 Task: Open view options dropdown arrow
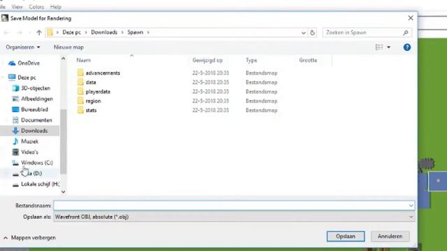click(388, 47)
